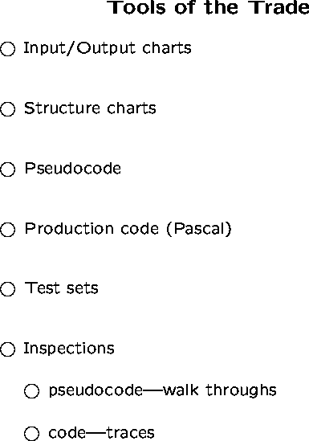Select the circle next to Structure charts
The image size is (309, 441).
coord(7,109)
